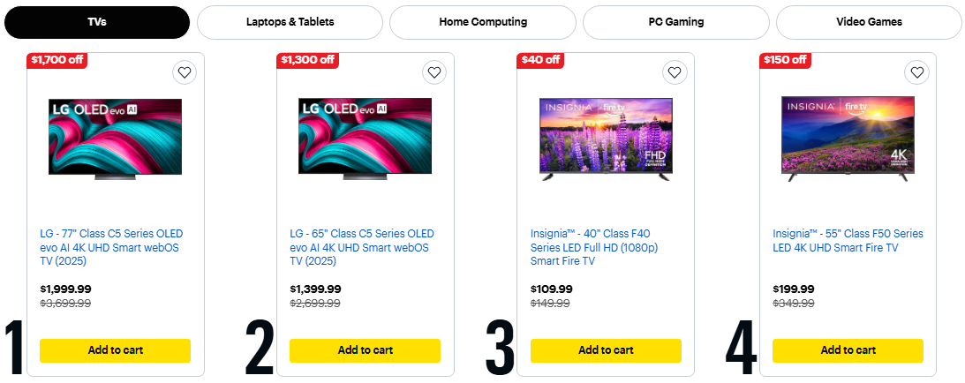Select the TVs category tab
The image size is (965, 383).
click(97, 22)
